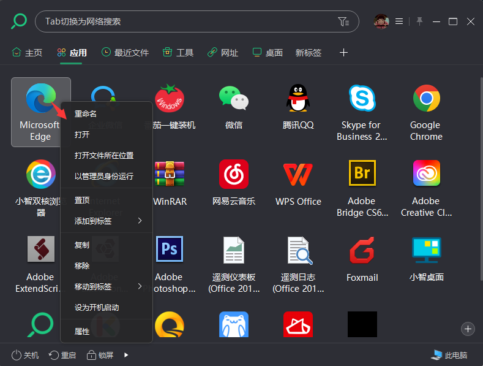Viewport: 483px width, 366px height.
Task: Open the filter icon in search bar
Action: [343, 21]
